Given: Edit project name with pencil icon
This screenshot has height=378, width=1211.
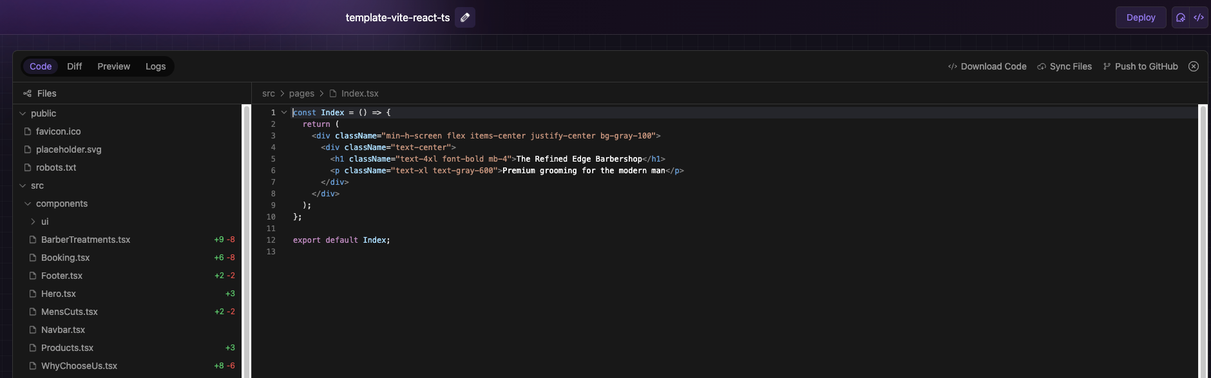Looking at the screenshot, I should 465,17.
